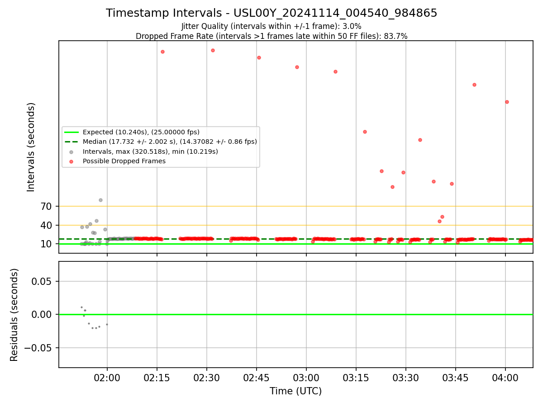Click the x-axis tick label '02:15'

coord(157,377)
